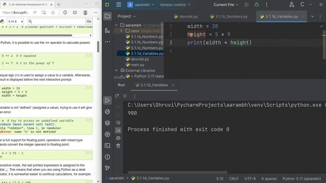326x183 pixels.
Task: Run the current file with green play icon
Action: tap(247, 5)
